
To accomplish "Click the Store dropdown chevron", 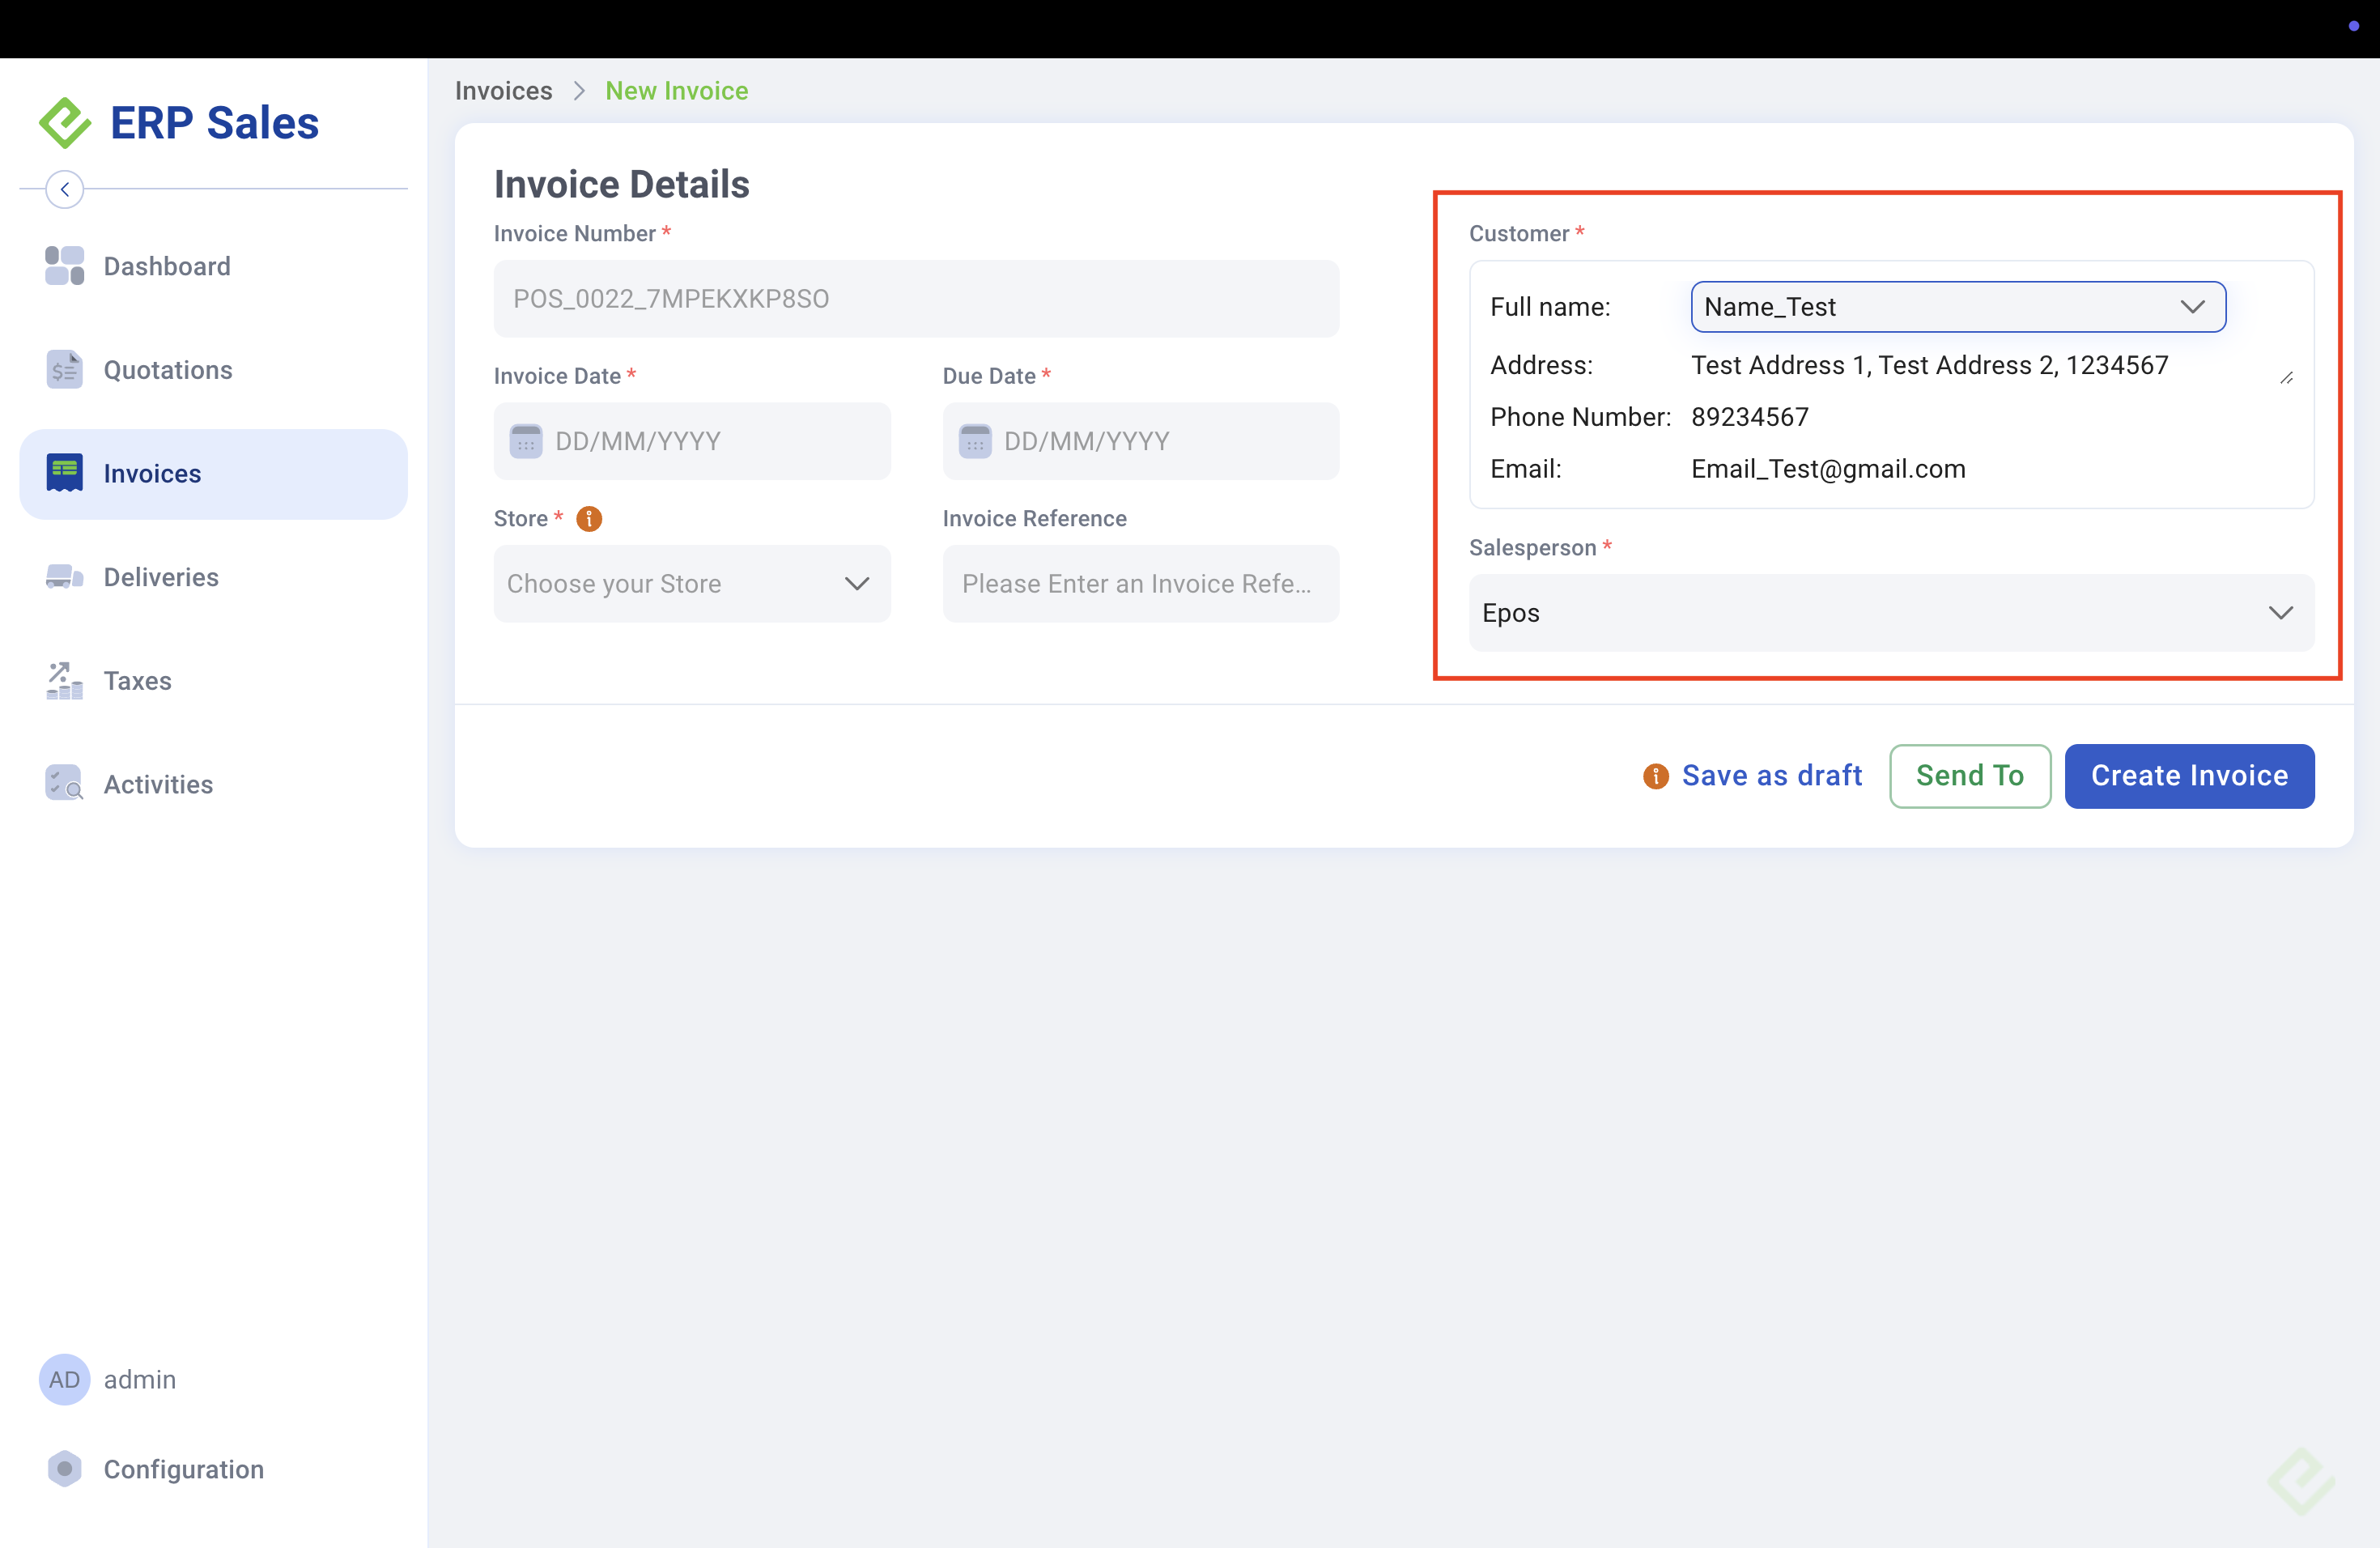I will 857,584.
